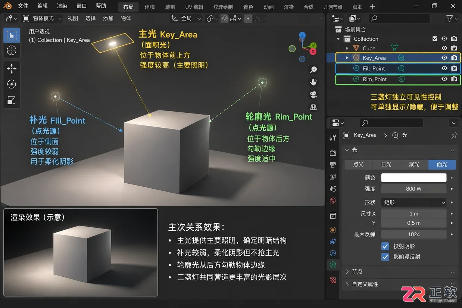Viewport: 462px width, 308px height.
Task: Hide Rim_Point light via eye icon
Action: pos(444,79)
